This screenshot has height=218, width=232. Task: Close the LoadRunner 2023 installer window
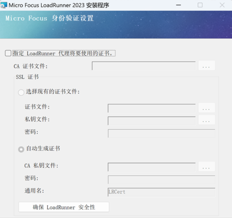(222, 5)
